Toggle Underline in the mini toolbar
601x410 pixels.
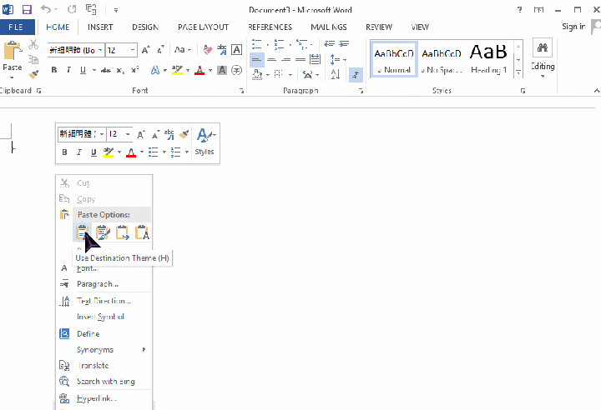click(x=93, y=152)
